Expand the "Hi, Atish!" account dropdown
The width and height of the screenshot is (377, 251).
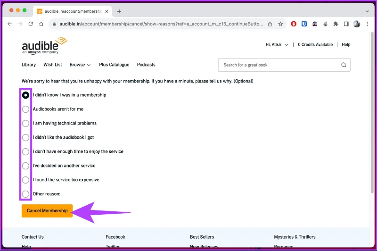[277, 44]
